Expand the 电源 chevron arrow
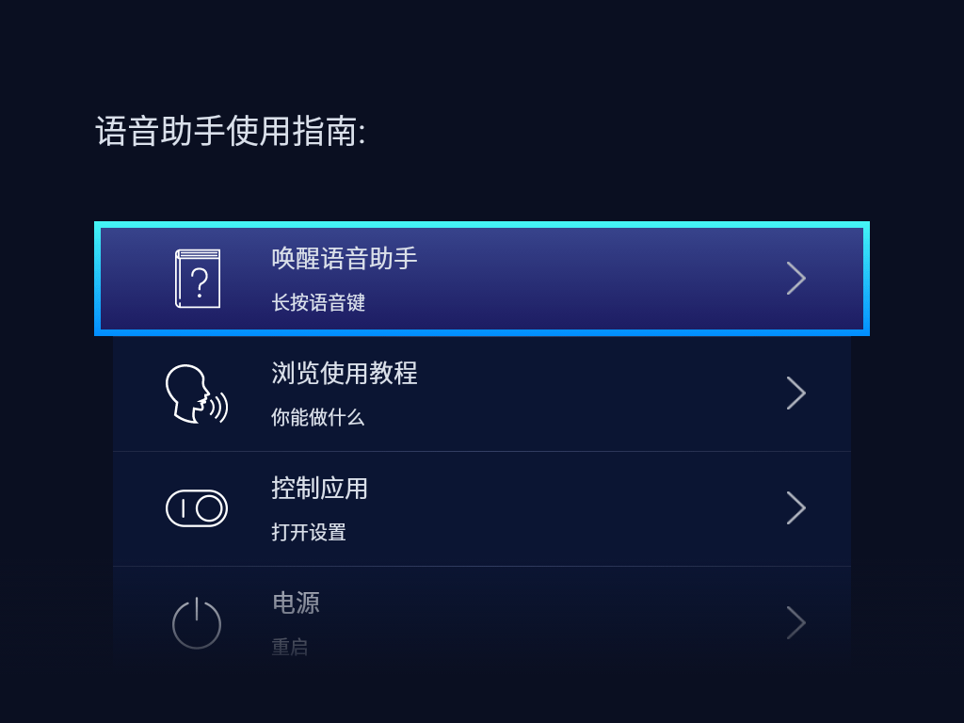The height and width of the screenshot is (723, 964). 795,622
